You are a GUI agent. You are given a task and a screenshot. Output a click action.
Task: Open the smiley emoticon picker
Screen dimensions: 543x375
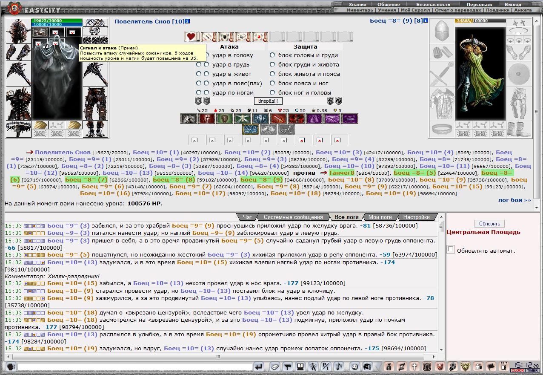(354, 366)
